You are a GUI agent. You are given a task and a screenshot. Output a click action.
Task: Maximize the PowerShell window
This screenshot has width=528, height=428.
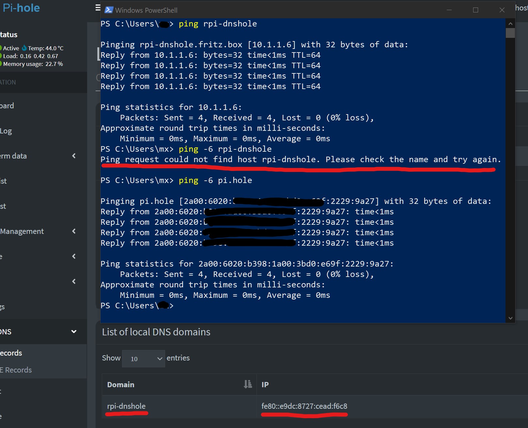pyautogui.click(x=475, y=10)
